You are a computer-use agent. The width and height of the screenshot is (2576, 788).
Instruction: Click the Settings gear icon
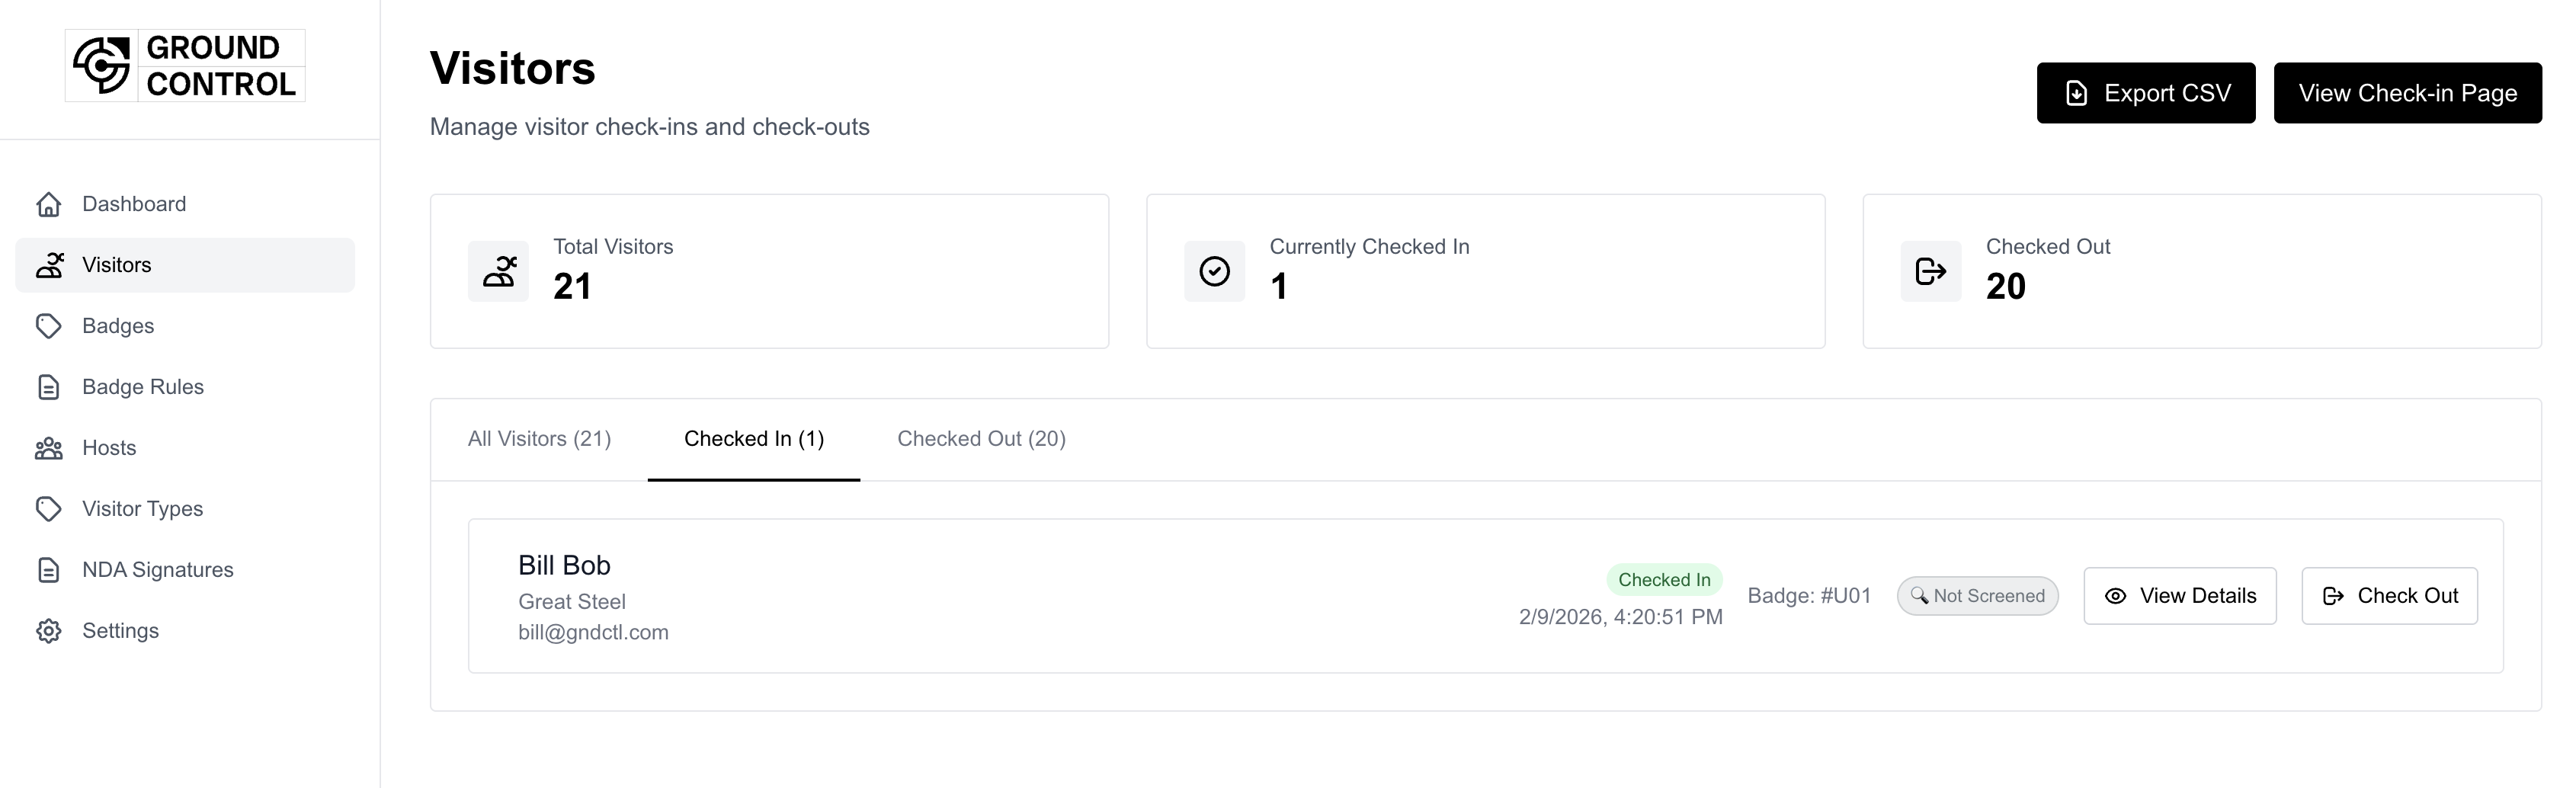pyautogui.click(x=49, y=631)
